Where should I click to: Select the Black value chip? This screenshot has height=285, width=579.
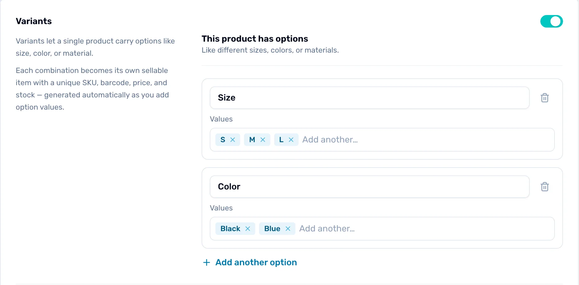[x=235, y=229]
